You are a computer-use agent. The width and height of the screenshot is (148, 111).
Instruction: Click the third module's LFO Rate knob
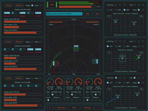pos(89,82)
